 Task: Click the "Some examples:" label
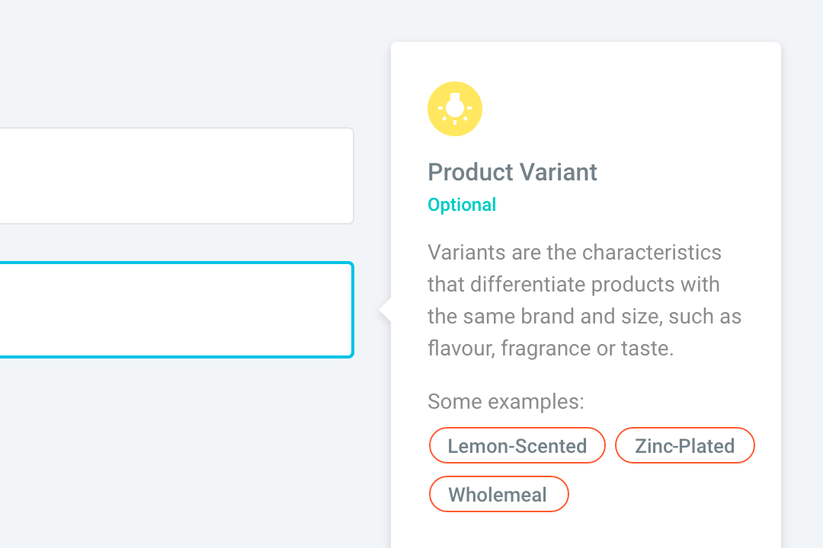(506, 402)
